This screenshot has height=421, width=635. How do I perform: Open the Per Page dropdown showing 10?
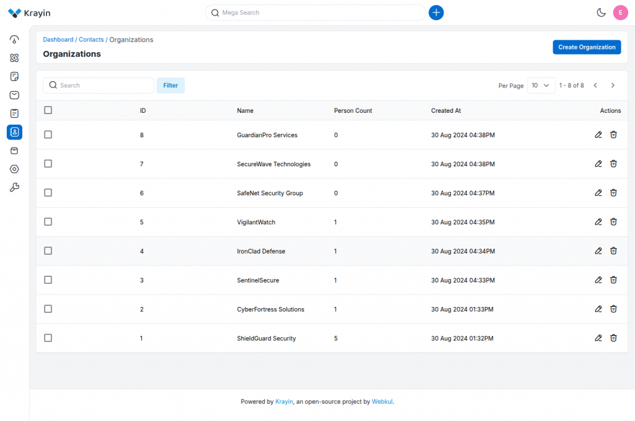(541, 86)
